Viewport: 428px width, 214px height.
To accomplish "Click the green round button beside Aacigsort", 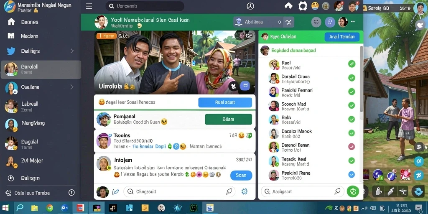I will click(353, 191).
